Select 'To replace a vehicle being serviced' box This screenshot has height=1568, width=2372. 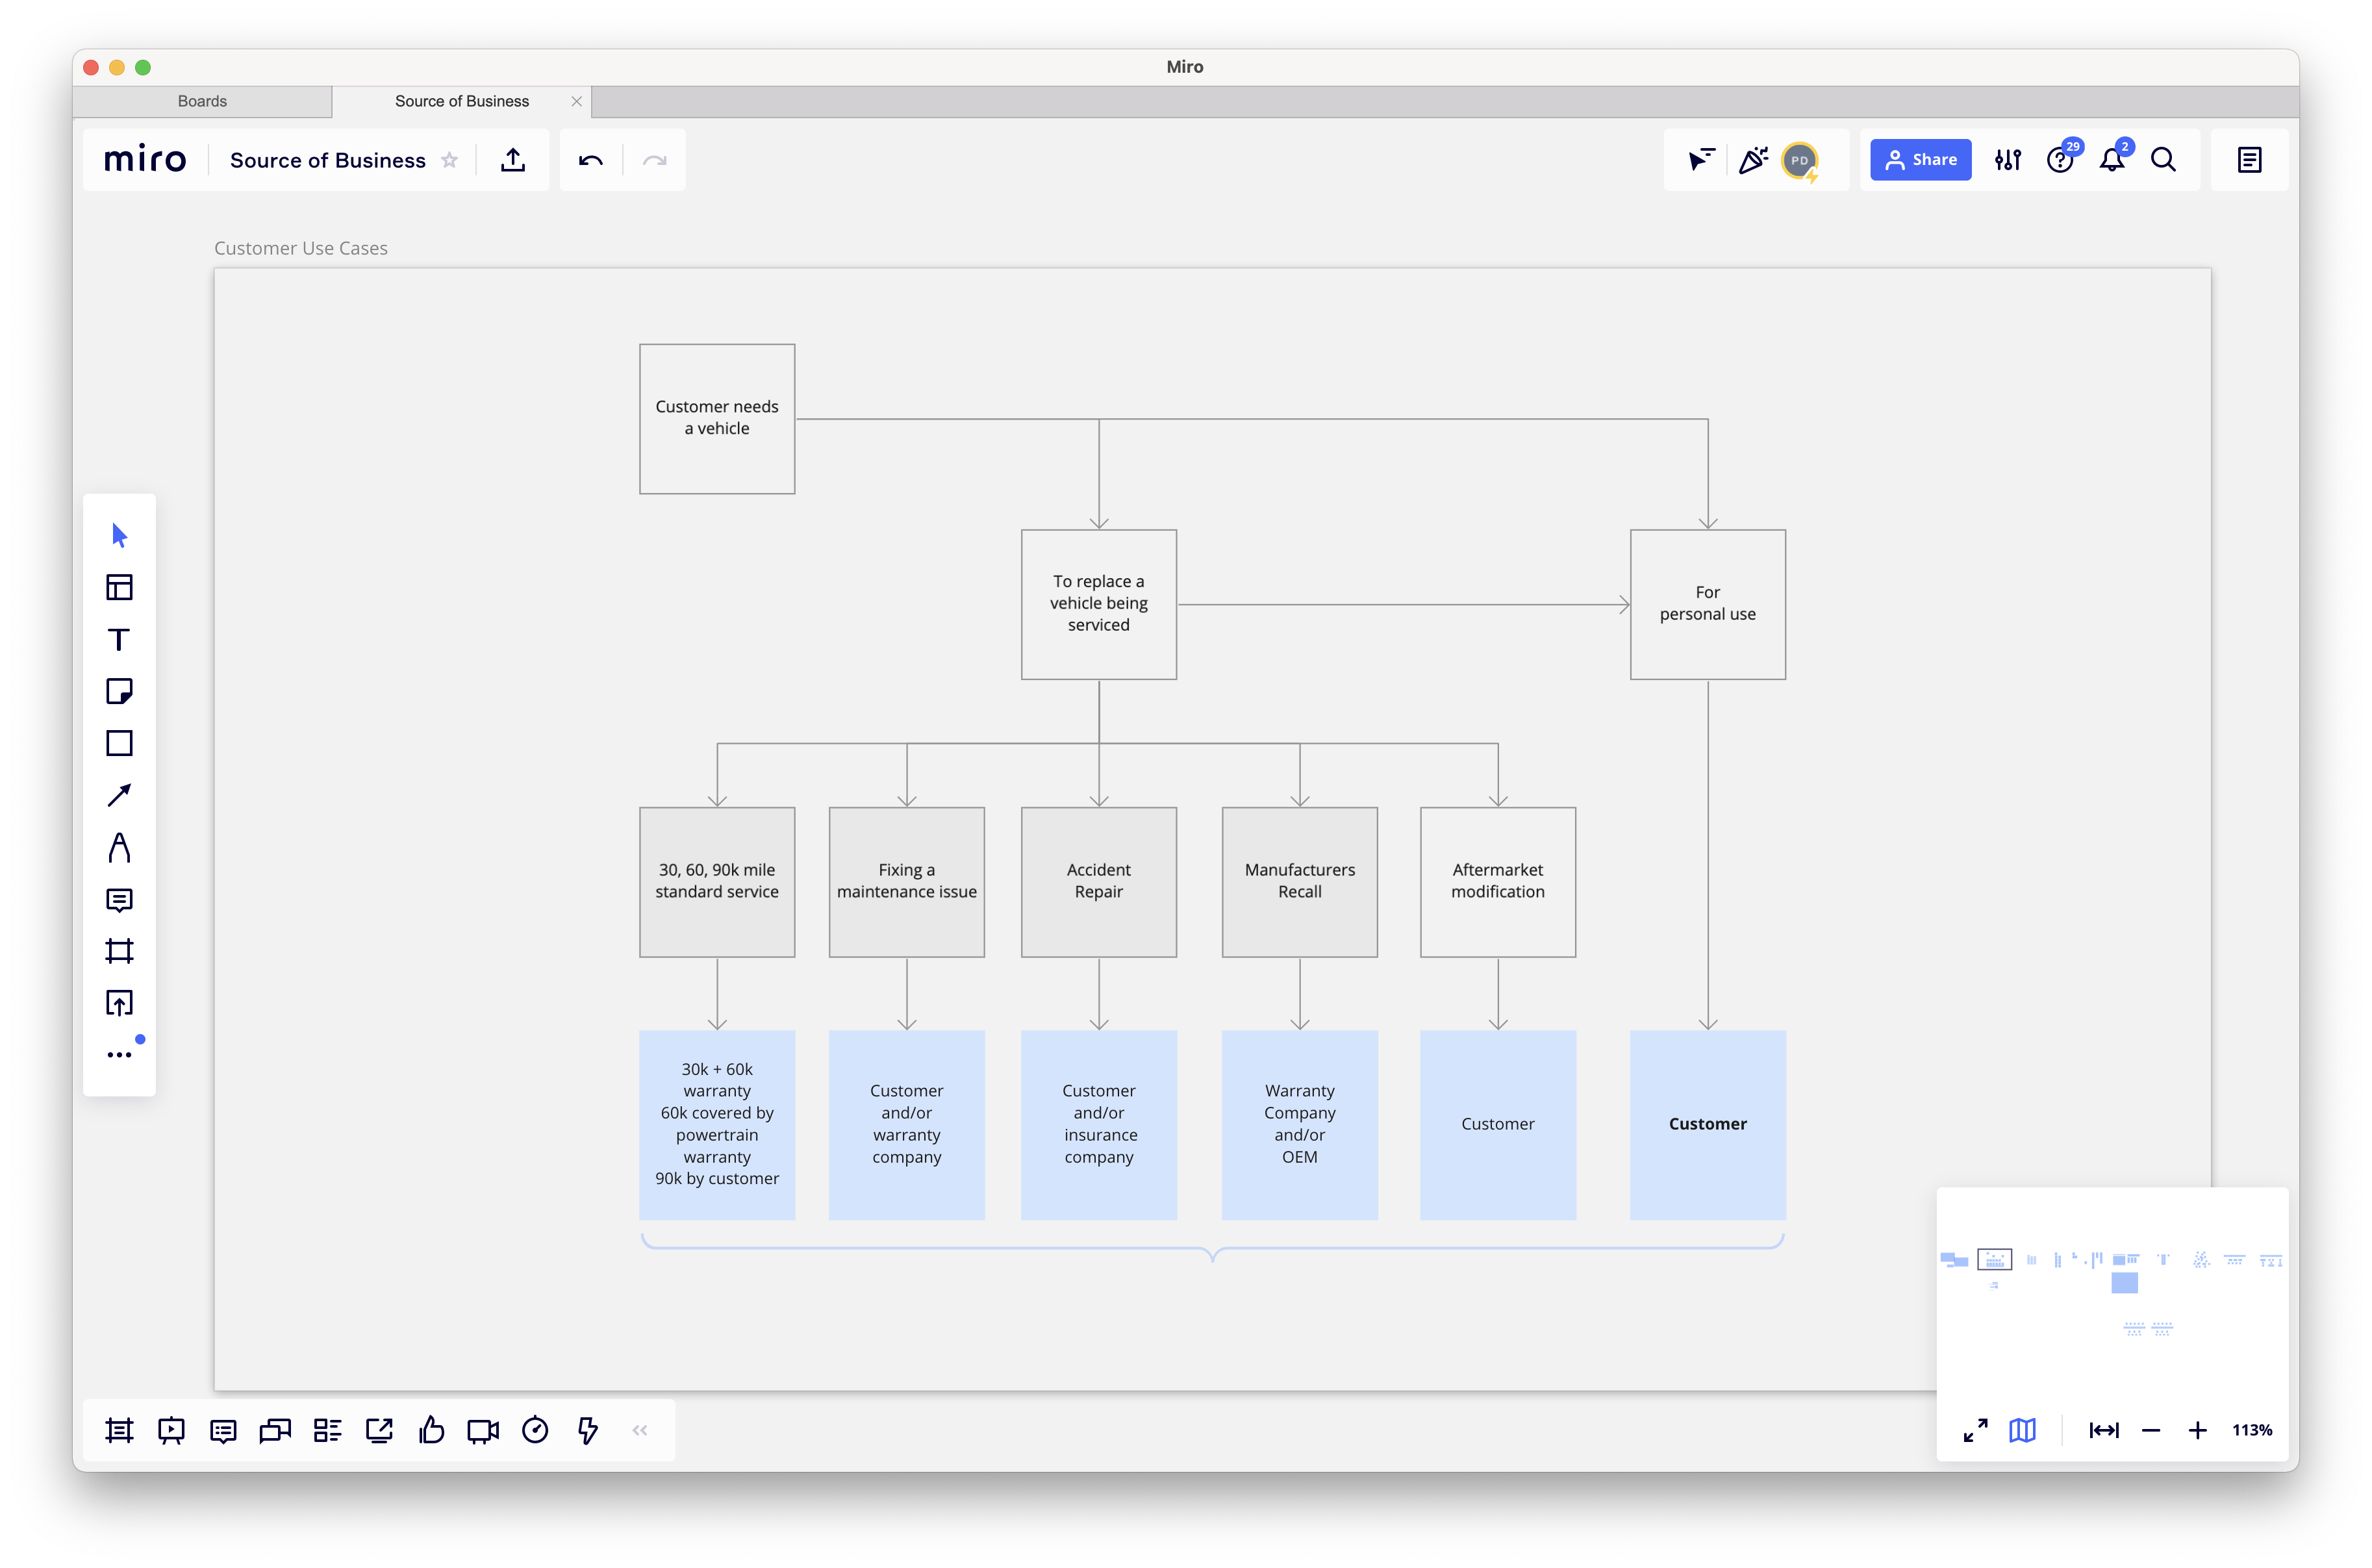[1098, 604]
